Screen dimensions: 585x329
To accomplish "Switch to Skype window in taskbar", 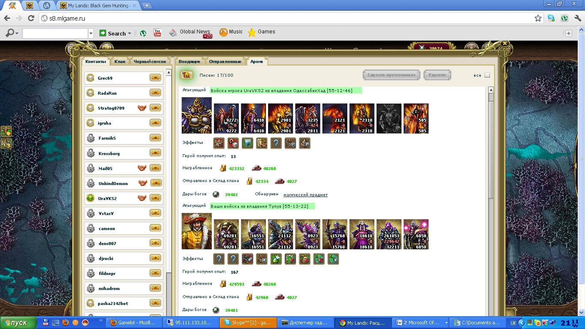I will click(248, 323).
